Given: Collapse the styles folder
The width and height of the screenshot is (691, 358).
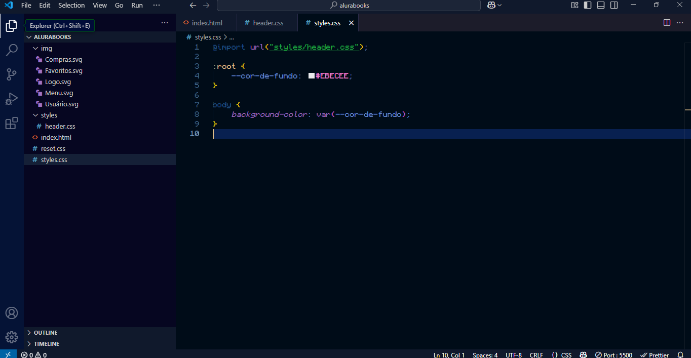Looking at the screenshot, I should [x=100, y=115].
